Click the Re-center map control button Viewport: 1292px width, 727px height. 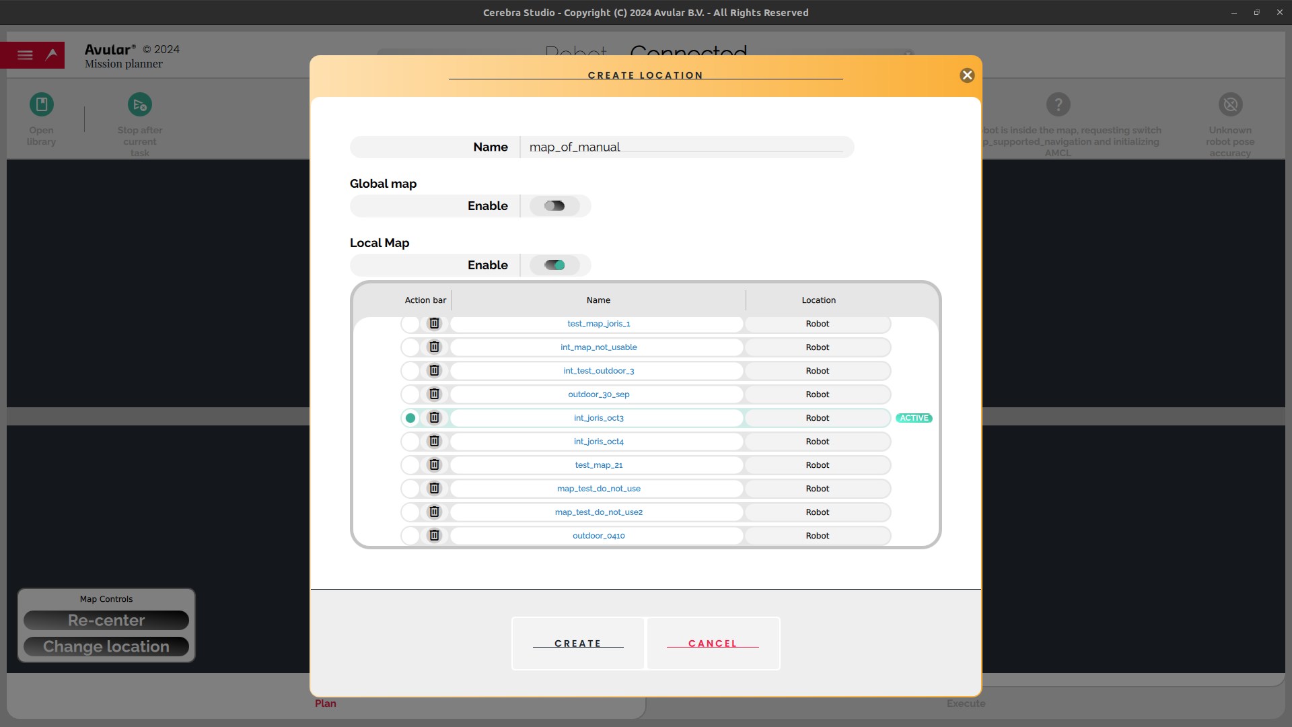coord(106,621)
